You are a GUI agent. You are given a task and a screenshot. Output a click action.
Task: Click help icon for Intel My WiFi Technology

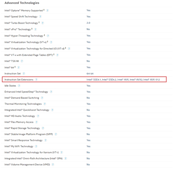[x=36, y=146]
